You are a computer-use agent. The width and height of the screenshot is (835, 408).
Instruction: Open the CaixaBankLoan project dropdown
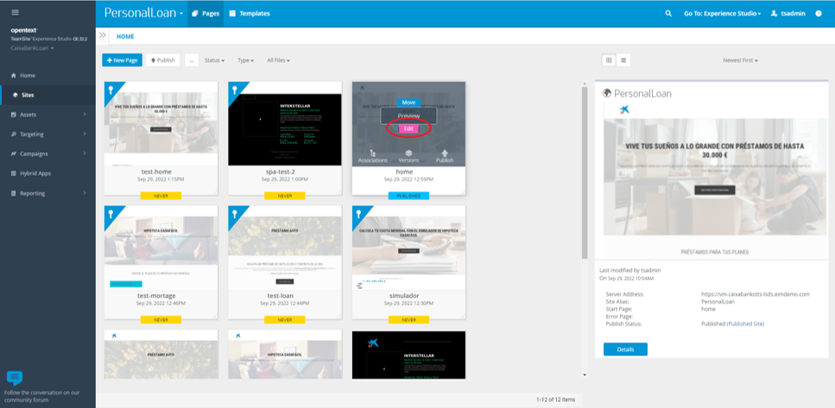[32, 48]
